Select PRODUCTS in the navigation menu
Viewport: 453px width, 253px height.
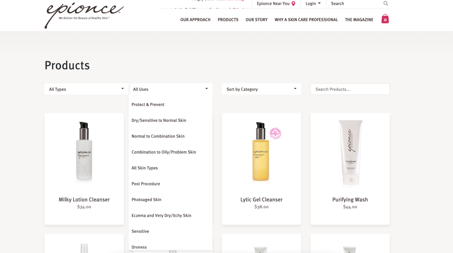tap(228, 19)
